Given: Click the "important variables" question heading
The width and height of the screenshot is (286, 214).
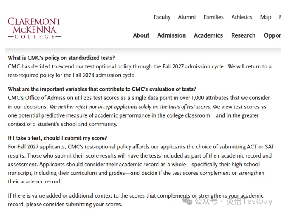Looking at the screenshot, I should tap(102, 89).
